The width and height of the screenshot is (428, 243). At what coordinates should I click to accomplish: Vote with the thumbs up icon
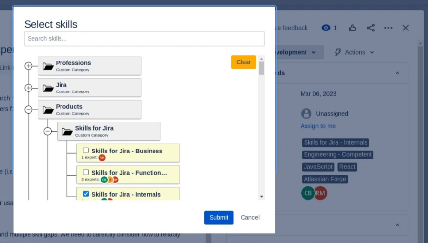tap(352, 28)
